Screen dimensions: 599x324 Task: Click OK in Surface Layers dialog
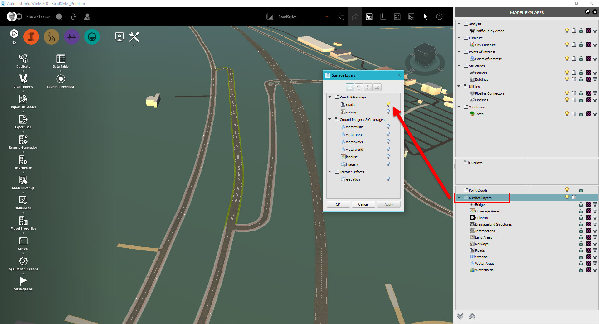(x=338, y=204)
